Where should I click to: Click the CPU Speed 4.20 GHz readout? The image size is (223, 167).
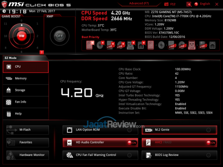coord(106,13)
